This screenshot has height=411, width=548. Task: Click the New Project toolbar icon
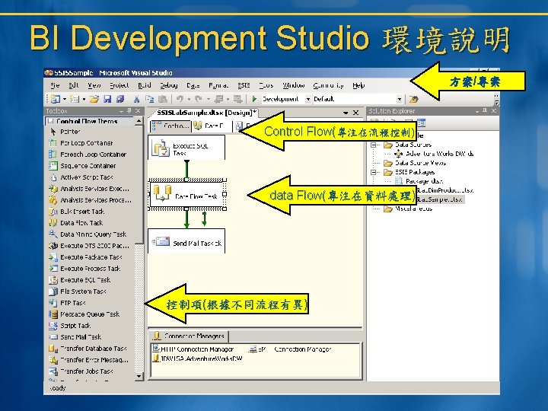pos(56,99)
